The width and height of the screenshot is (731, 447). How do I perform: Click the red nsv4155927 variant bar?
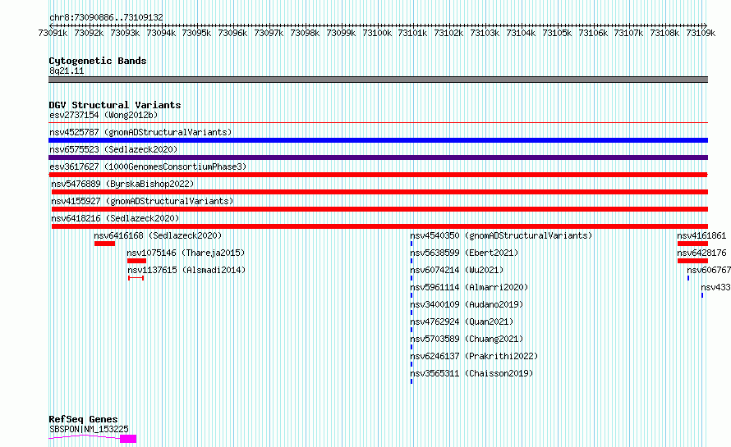pyautogui.click(x=380, y=209)
